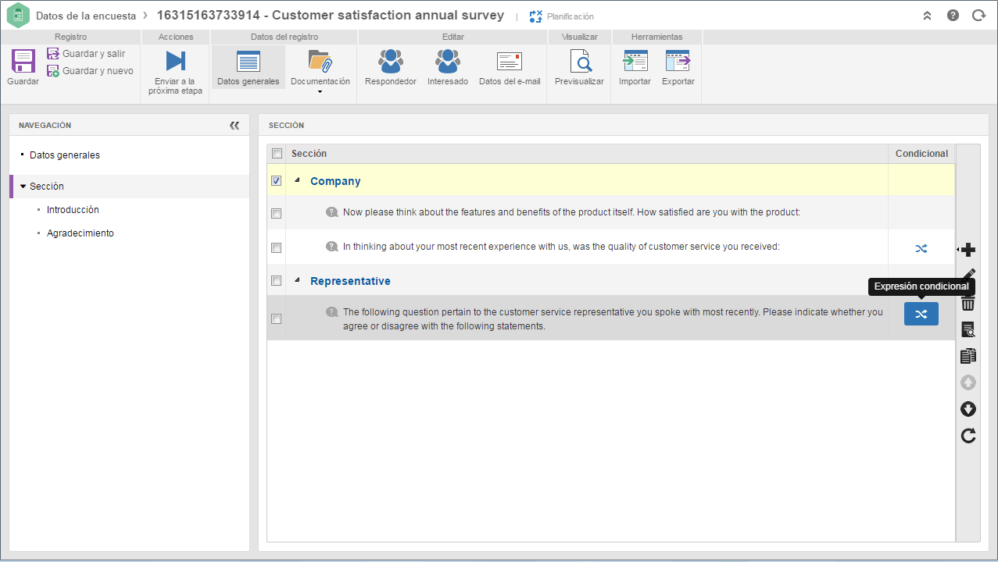Open the Company section link
The height and width of the screenshot is (562, 998).
coord(335,181)
